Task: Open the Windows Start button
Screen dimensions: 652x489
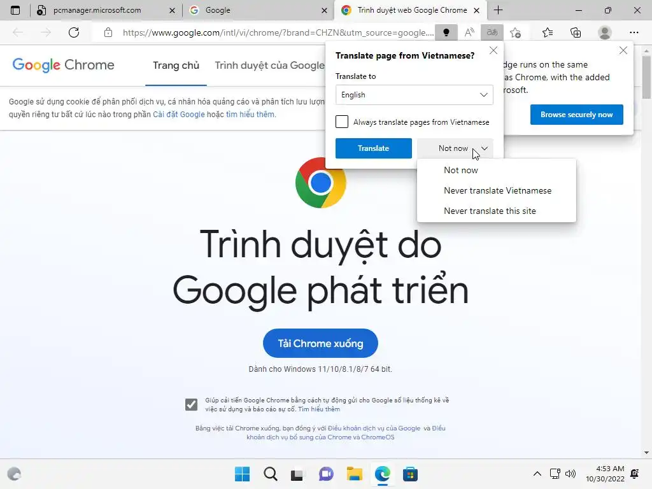Action: 242,474
